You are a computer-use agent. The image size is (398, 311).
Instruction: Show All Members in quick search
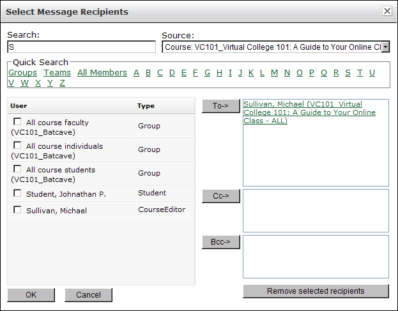pos(102,73)
